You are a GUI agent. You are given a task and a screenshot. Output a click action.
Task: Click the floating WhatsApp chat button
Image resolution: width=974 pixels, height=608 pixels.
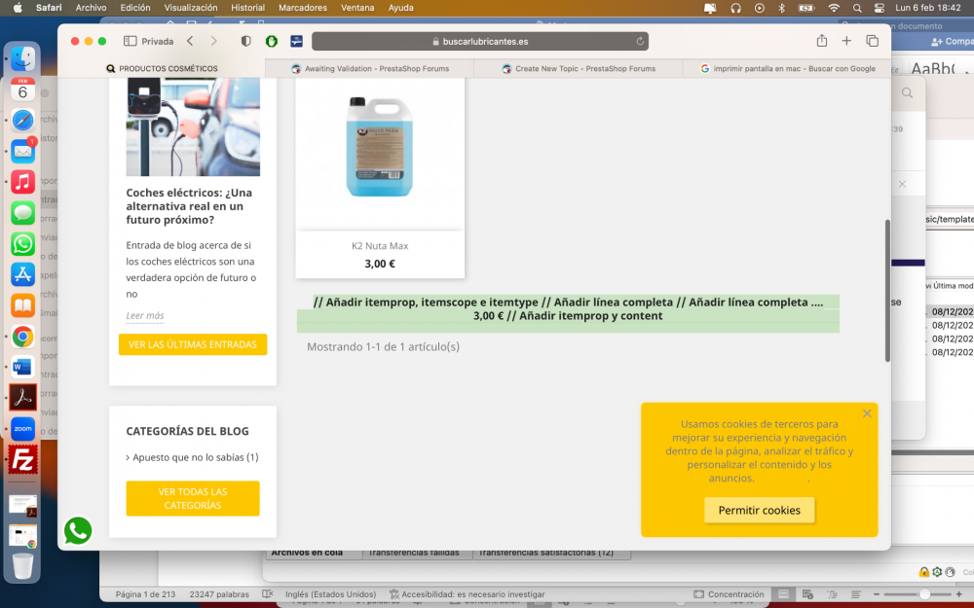coord(78,531)
